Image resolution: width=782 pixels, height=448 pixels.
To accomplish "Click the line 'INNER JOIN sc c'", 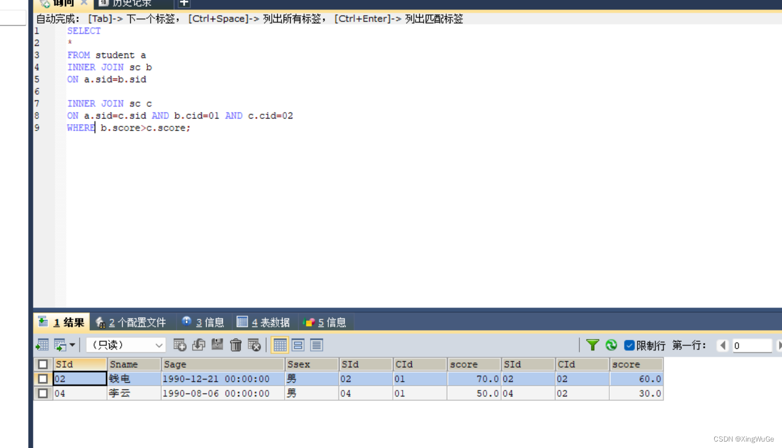I will tap(110, 103).
